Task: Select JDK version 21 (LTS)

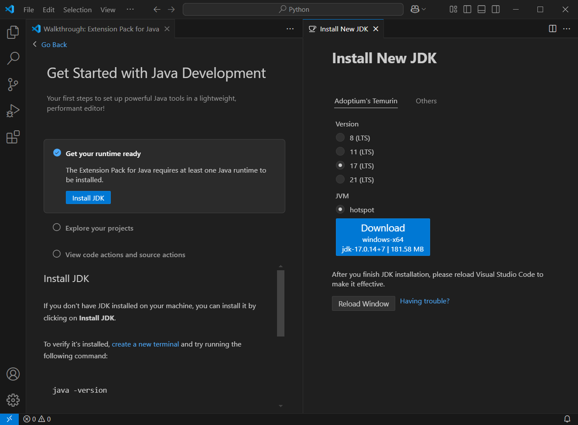Action: point(340,180)
